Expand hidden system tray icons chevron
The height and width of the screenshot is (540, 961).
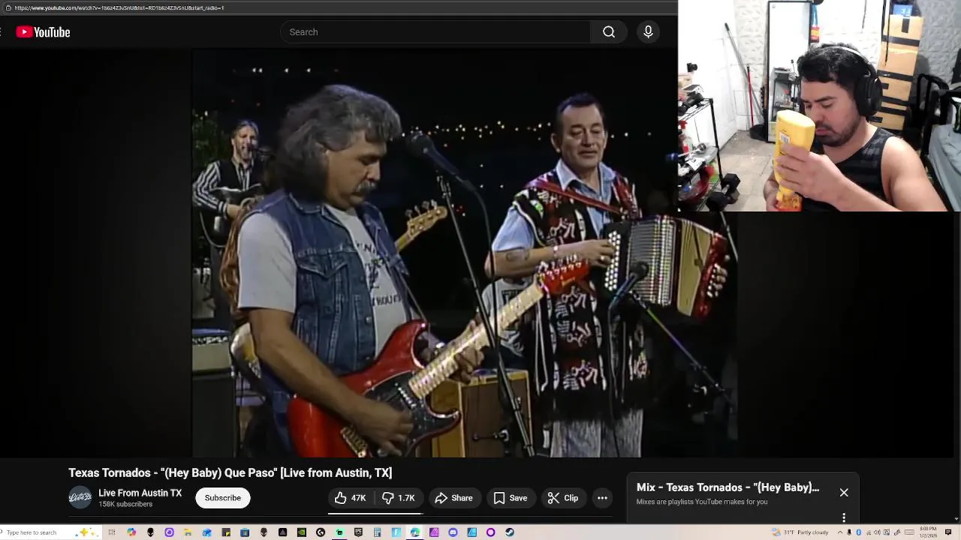[x=840, y=532]
